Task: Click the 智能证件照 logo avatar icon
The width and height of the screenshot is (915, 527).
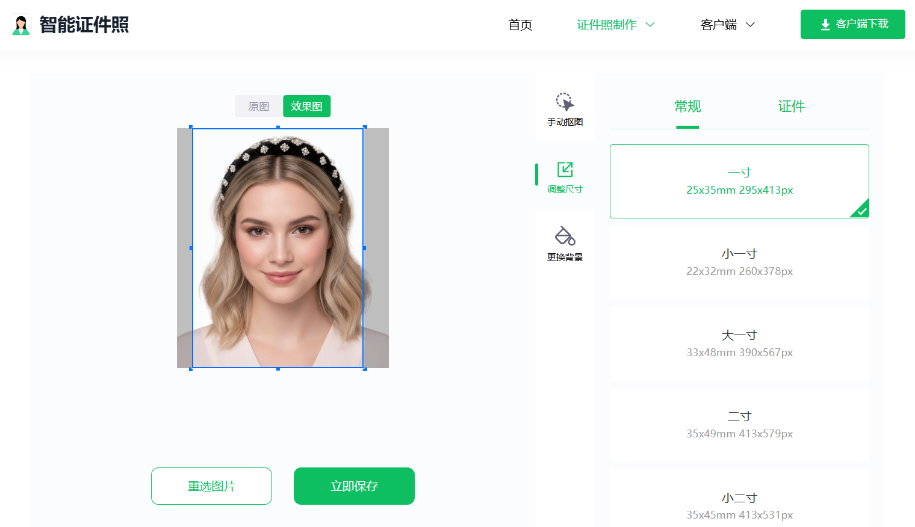Action: (21, 25)
